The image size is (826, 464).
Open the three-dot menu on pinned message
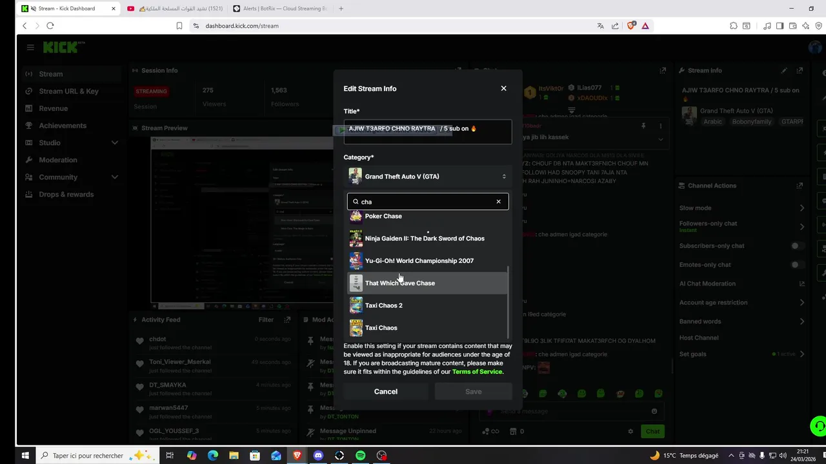point(660,126)
